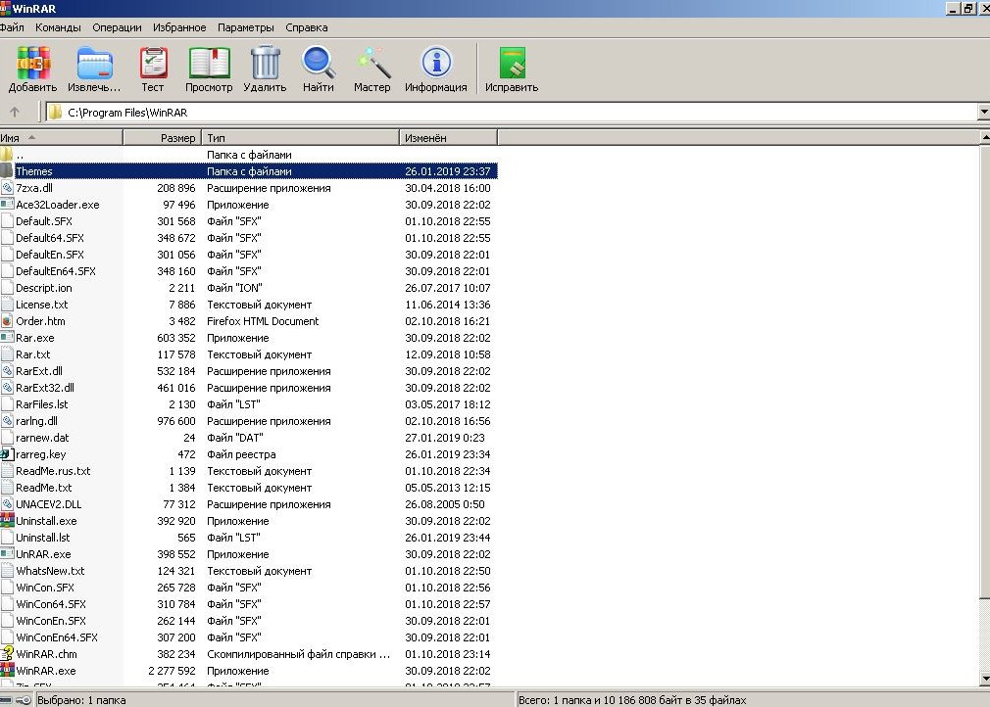Viewport: 990px width, 707px height.
Task: Click the WinRAR.exe application icon
Action: coord(6,671)
